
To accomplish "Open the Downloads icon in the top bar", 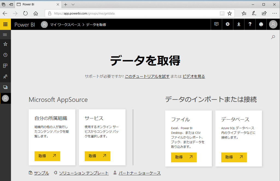I will click(239, 24).
